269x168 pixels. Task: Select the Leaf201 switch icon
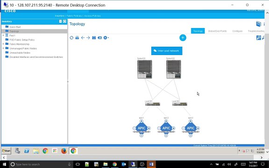point(153,104)
